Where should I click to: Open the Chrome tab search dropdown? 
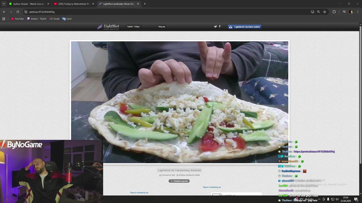click(x=4, y=4)
